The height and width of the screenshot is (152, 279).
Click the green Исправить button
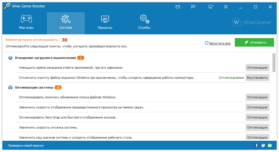[x=254, y=42]
